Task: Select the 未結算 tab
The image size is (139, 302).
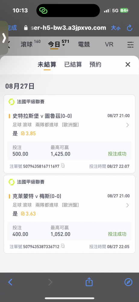Action: (x=47, y=65)
